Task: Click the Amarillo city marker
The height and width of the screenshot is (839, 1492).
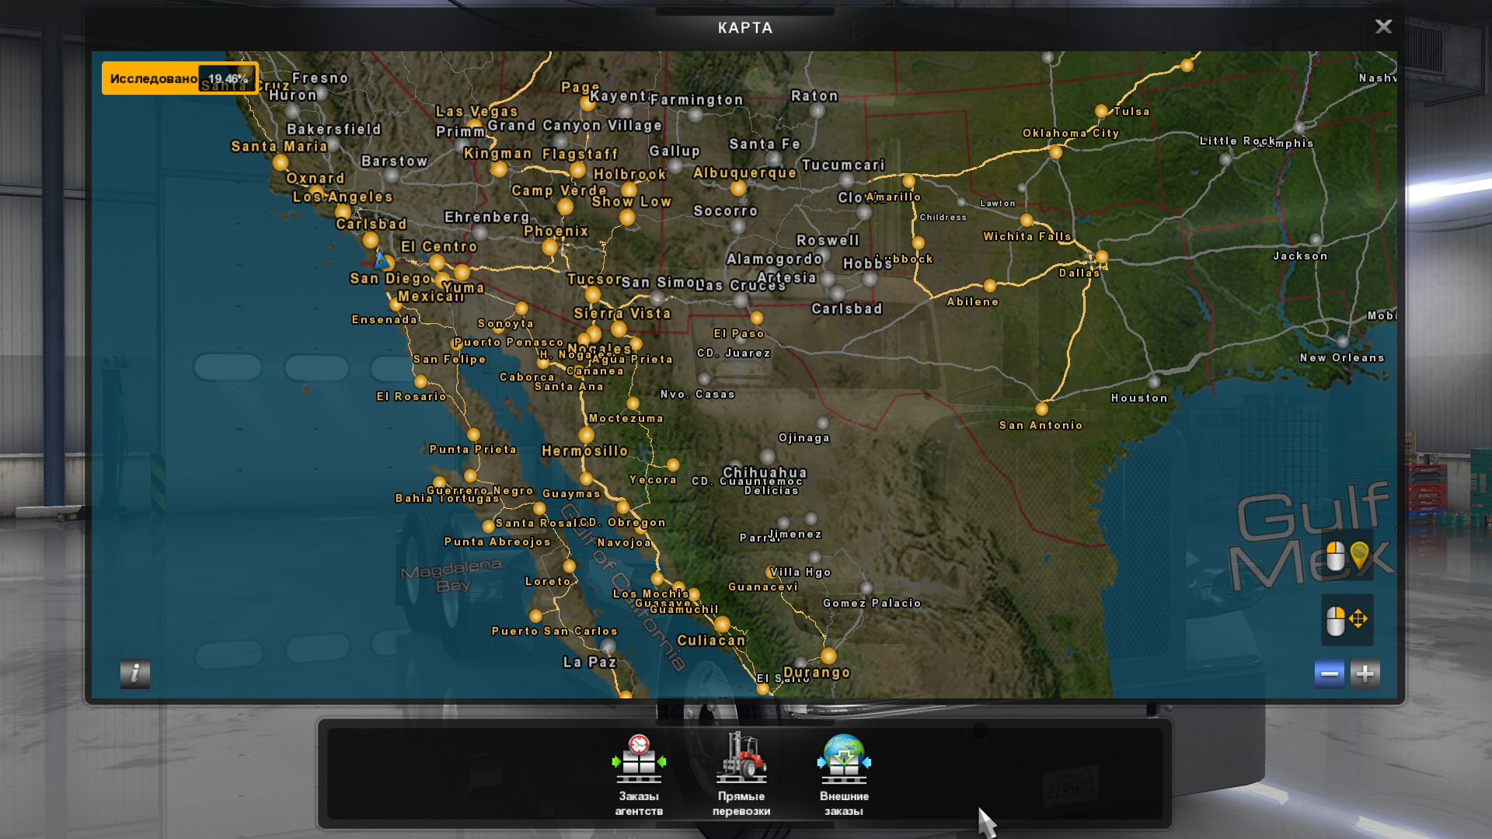Action: point(908,182)
